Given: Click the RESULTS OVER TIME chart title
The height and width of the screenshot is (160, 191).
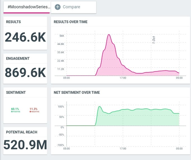Looking at the screenshot, I should pos(71,22).
